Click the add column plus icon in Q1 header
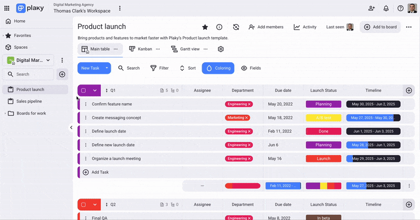This screenshot has width=420, height=220. click(x=409, y=91)
